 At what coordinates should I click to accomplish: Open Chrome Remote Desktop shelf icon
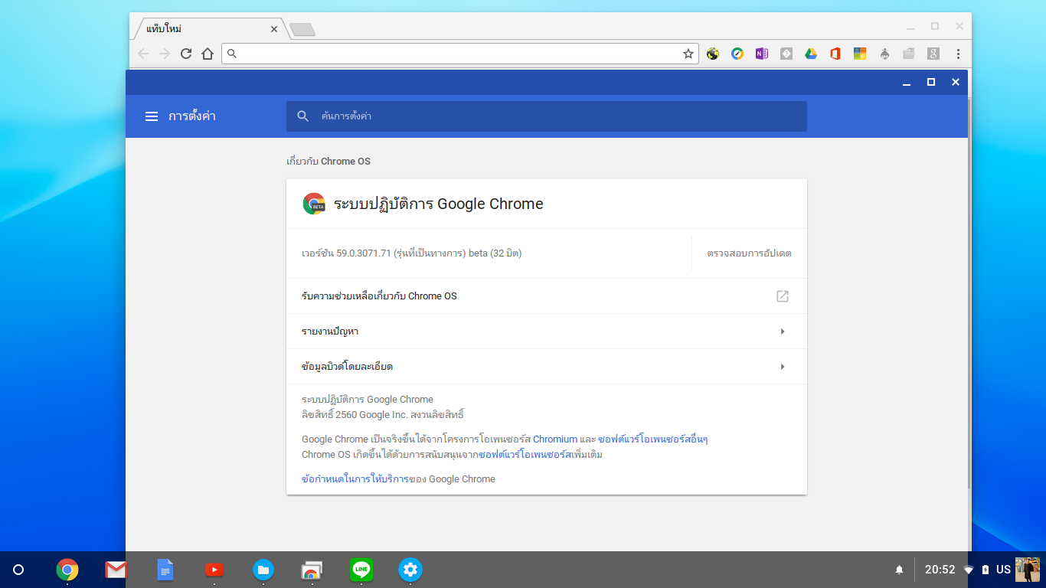pos(312,570)
